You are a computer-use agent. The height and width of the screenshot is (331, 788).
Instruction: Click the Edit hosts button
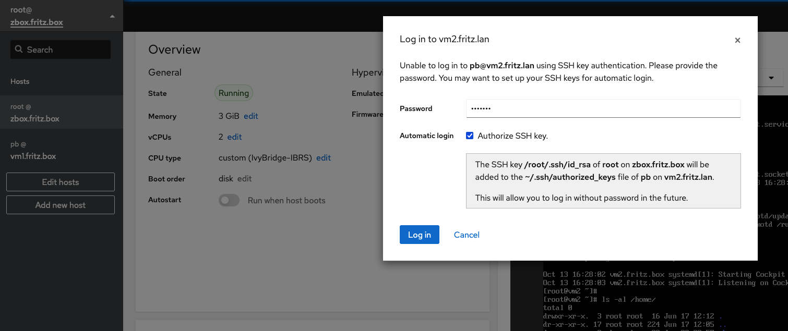(x=61, y=182)
